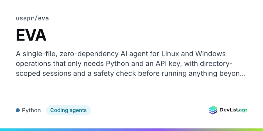Viewport: 263px width, 131px height.
Task: Click the green end of the bottom gradient bar
Action: tap(256, 130)
